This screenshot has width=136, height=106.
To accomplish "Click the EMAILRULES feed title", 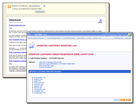I will click(15, 20).
